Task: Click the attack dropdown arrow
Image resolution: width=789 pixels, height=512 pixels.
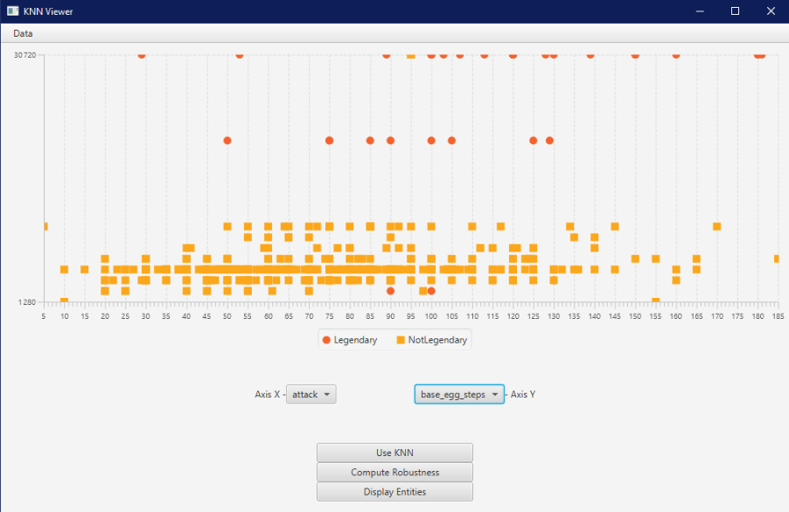Action: tap(327, 394)
